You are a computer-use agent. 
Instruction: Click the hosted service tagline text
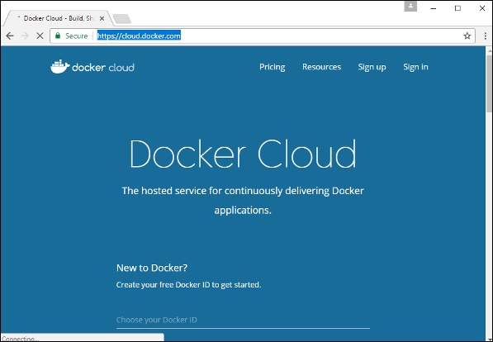[243, 200]
